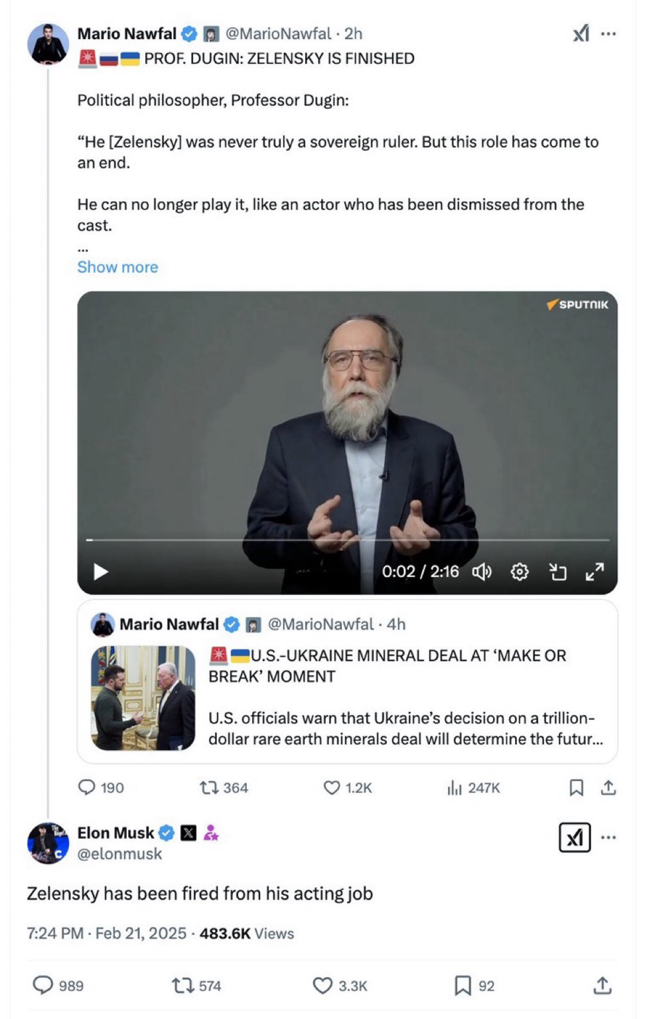Screen dimensions: 647x1019
Task: Share Elon Musk post
Action: [602, 985]
